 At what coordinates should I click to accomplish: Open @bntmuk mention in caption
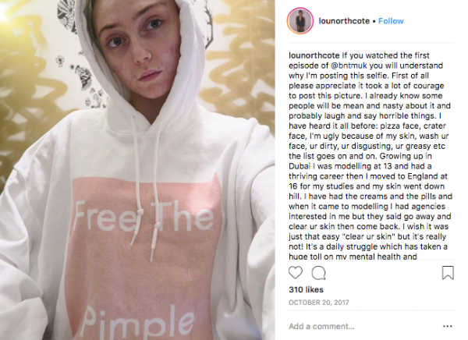349,66
